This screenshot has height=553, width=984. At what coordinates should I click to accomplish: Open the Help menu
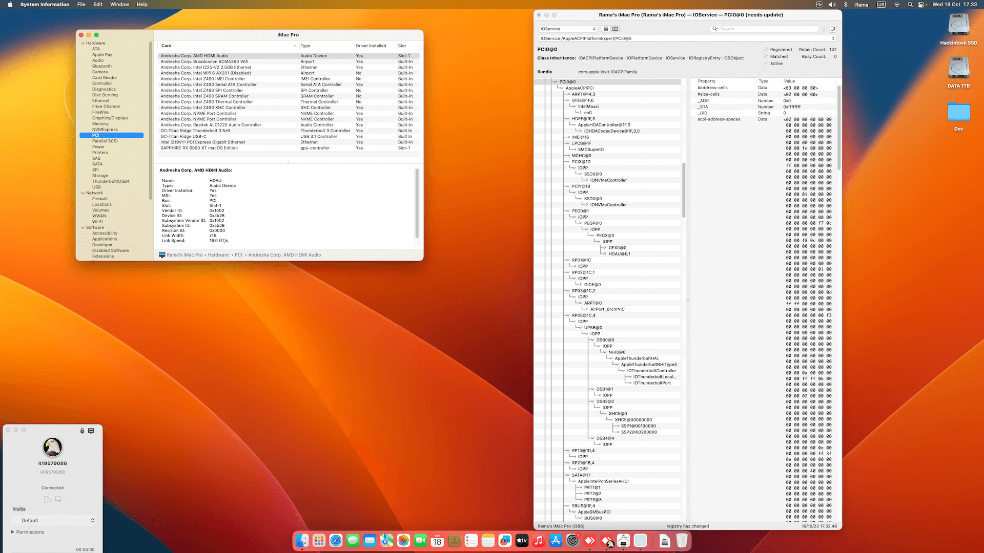point(142,5)
